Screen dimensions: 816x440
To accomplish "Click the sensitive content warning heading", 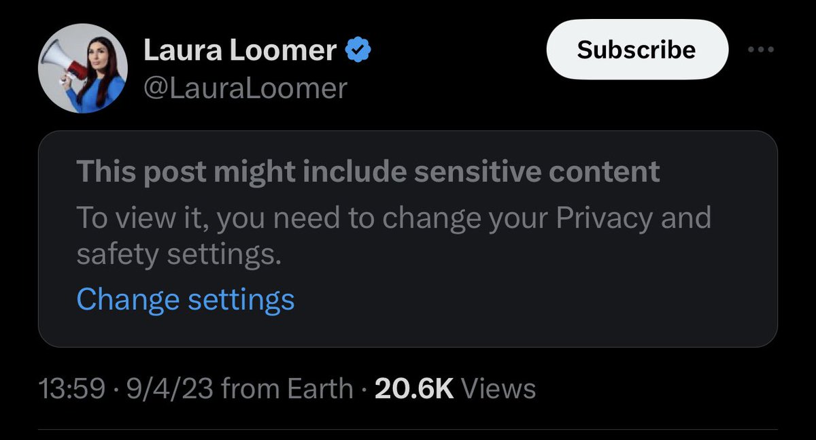I will point(368,171).
